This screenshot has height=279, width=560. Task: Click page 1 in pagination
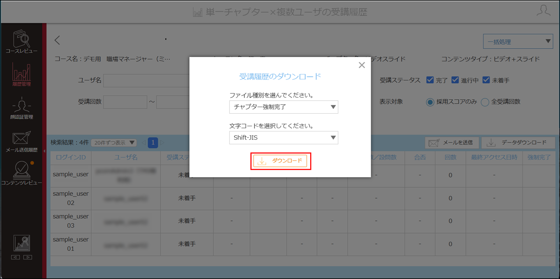point(153,143)
